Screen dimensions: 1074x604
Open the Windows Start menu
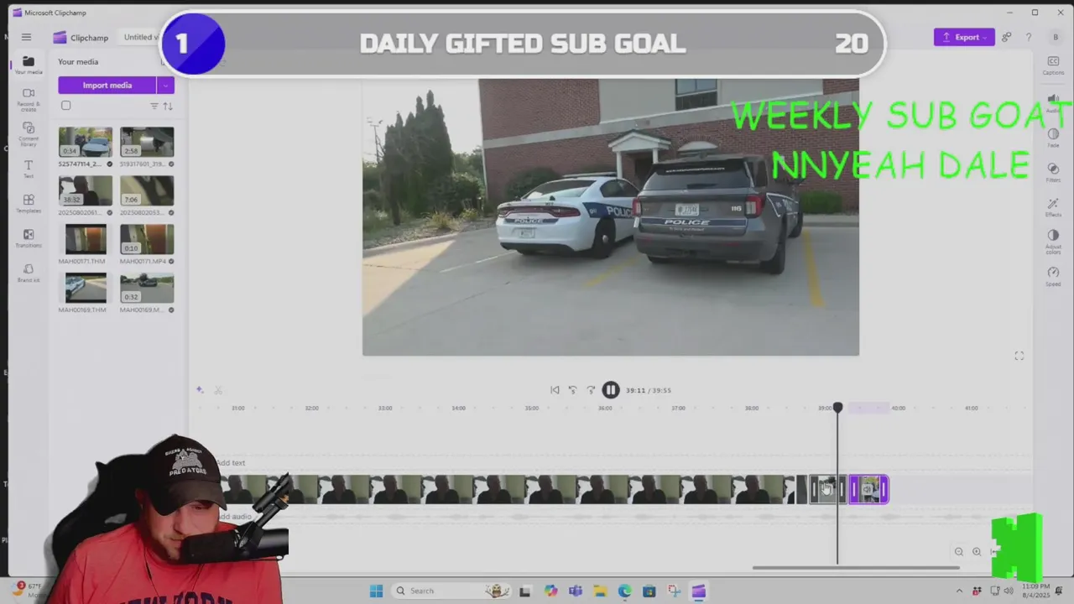(x=376, y=591)
